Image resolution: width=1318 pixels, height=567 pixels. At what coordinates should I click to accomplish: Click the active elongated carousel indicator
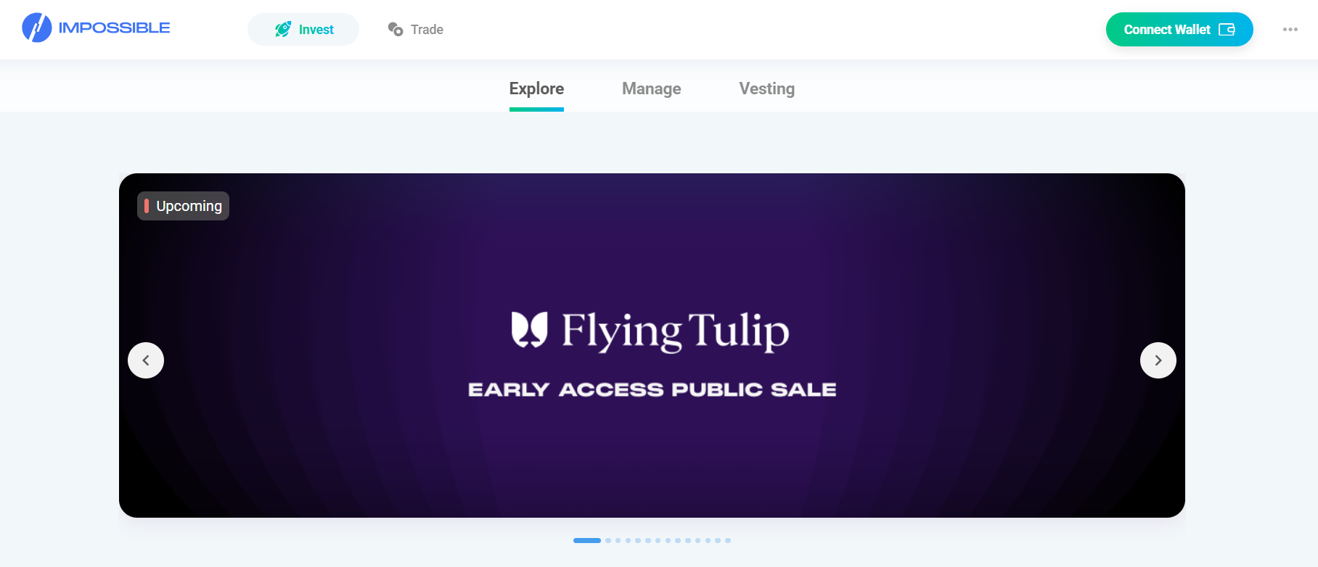[586, 540]
